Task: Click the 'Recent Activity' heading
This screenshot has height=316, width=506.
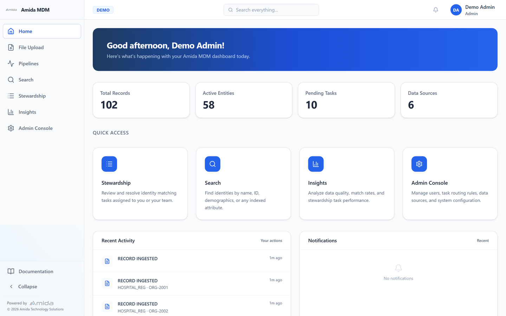Action: (118, 241)
